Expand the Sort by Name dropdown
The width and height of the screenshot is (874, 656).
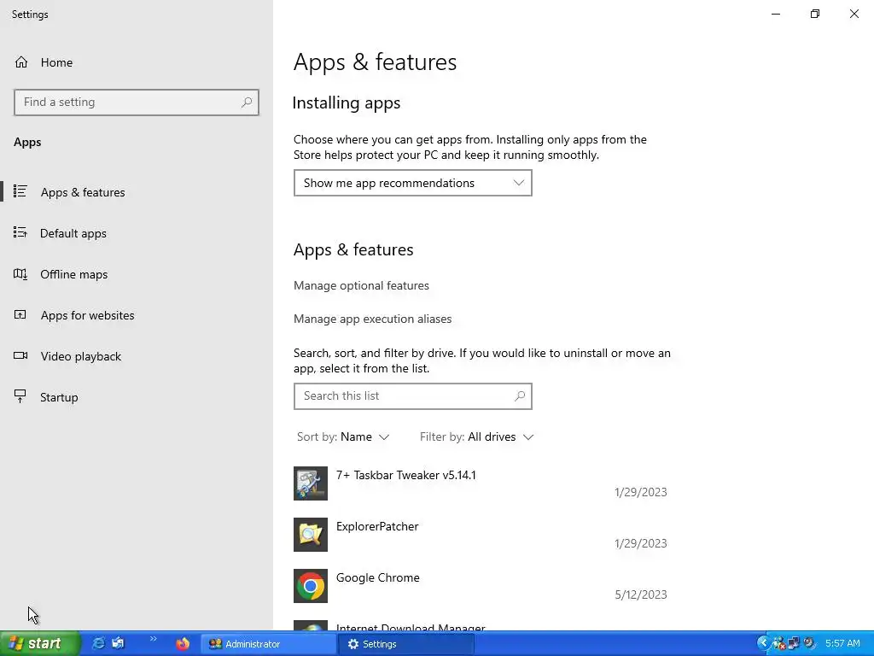coord(343,436)
